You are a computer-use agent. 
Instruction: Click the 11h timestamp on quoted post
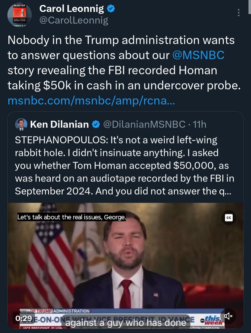pos(200,125)
